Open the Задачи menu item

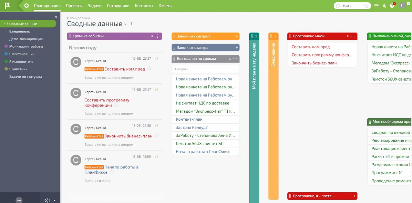(95, 6)
